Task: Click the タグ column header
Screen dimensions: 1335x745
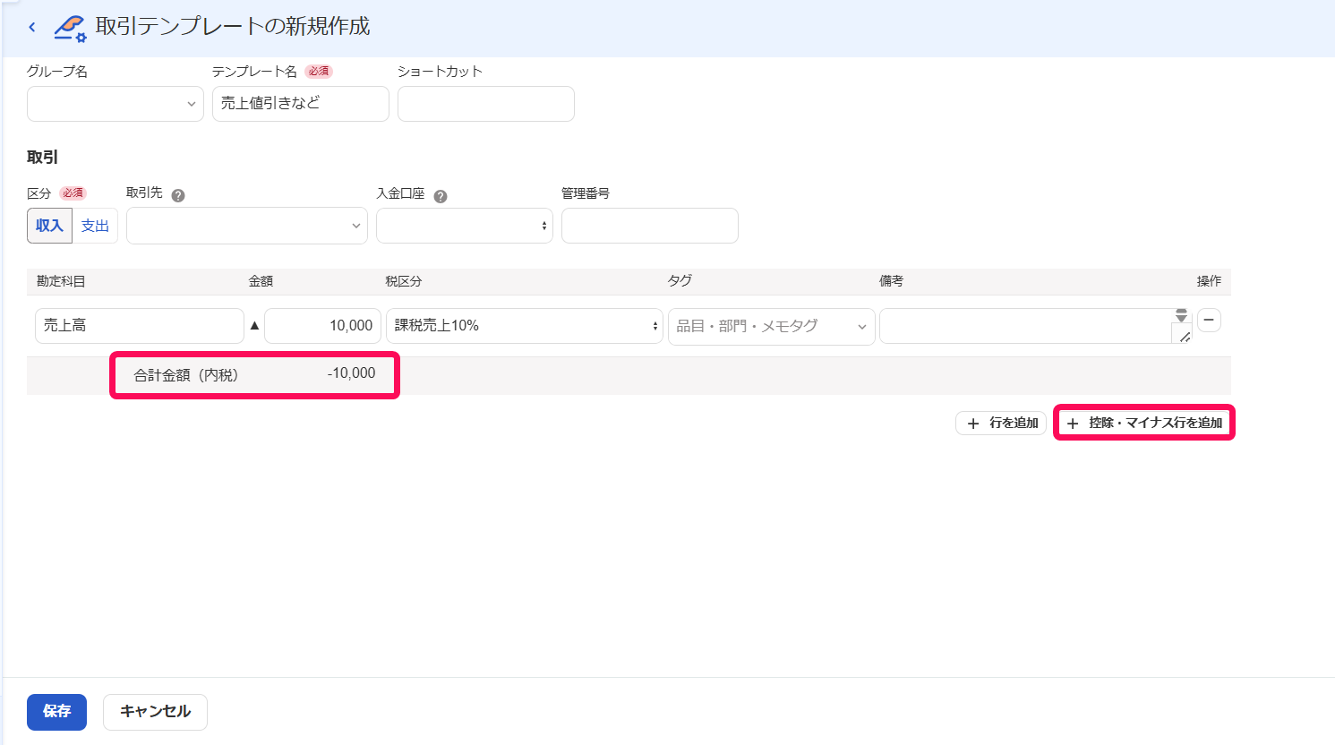Action: (680, 281)
